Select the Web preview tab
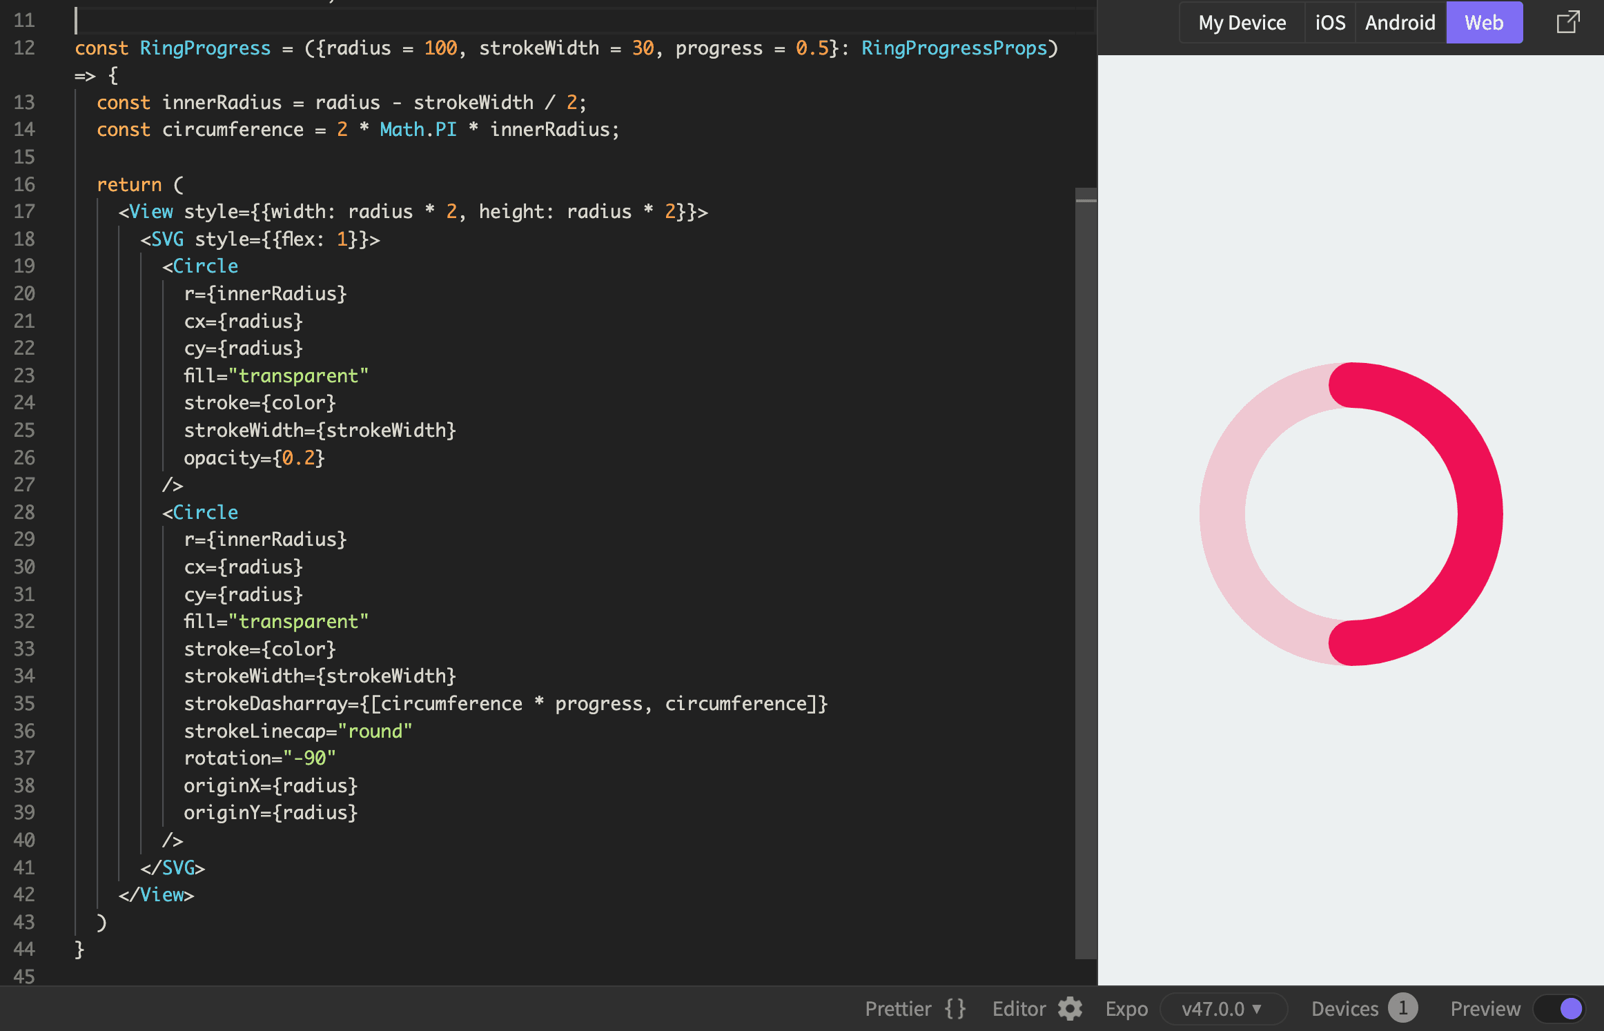Screen dimensions: 1604x1031 pyautogui.click(x=1484, y=23)
